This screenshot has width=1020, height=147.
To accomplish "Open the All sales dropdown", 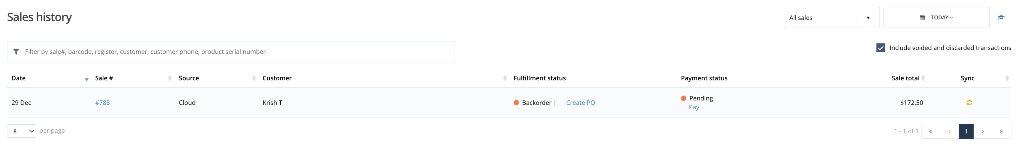I will [x=831, y=17].
